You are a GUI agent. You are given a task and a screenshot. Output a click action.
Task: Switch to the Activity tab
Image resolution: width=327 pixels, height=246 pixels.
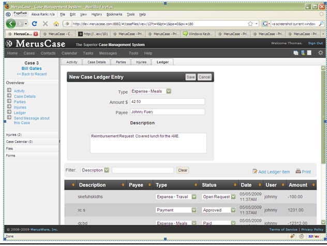72,62
